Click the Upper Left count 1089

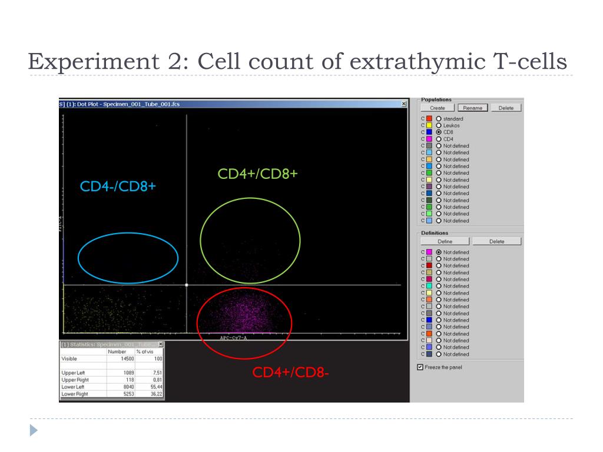click(x=129, y=373)
